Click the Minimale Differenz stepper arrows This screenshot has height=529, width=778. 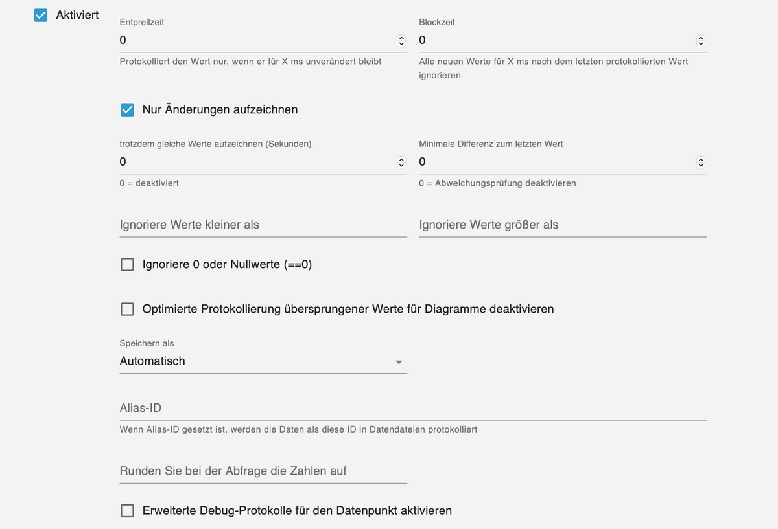coord(700,162)
